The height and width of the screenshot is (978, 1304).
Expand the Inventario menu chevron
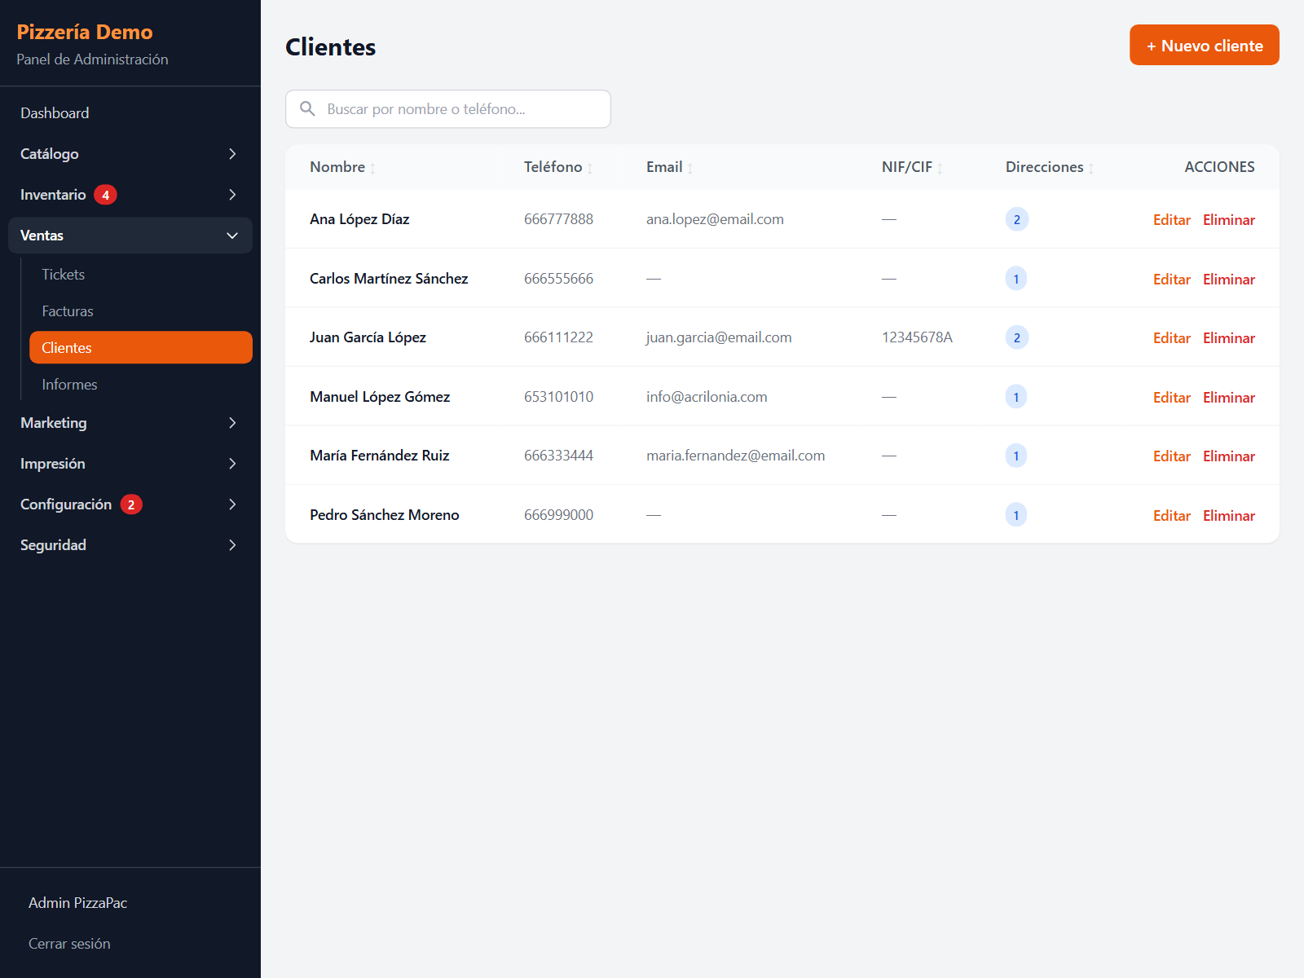(x=232, y=195)
